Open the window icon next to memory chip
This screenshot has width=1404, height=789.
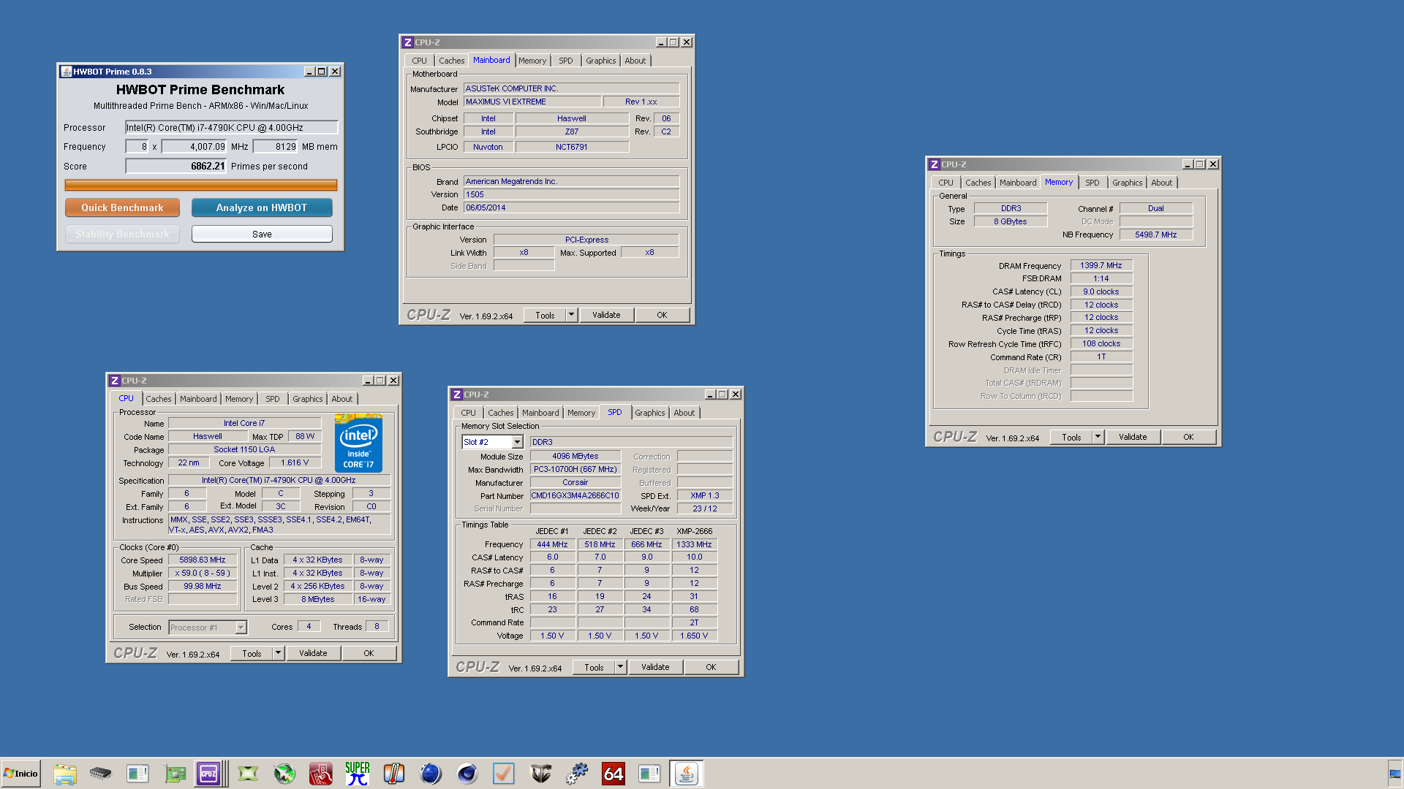(x=137, y=774)
